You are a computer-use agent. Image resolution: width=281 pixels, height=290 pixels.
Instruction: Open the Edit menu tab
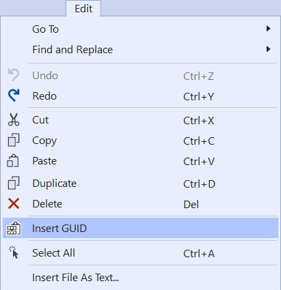(83, 9)
